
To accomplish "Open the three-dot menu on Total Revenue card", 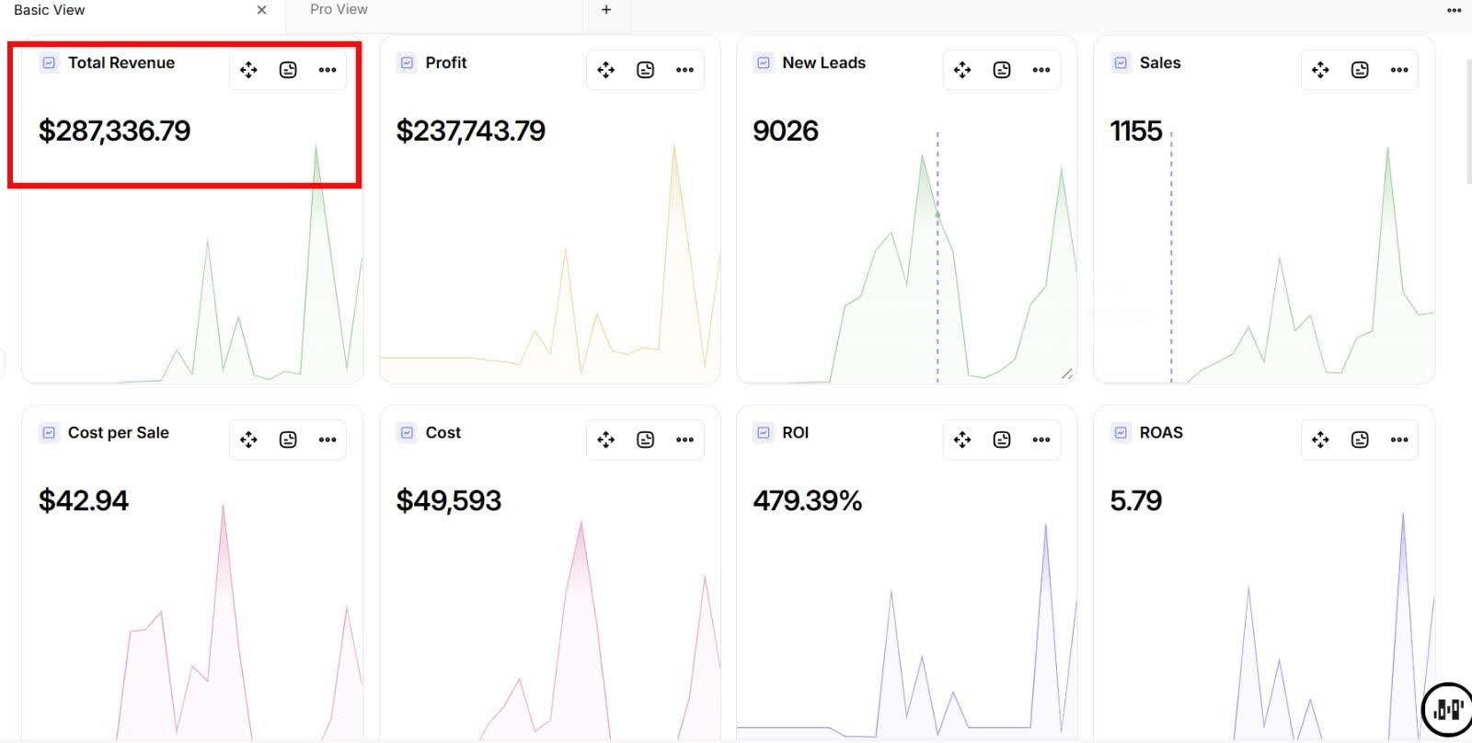I will (328, 70).
